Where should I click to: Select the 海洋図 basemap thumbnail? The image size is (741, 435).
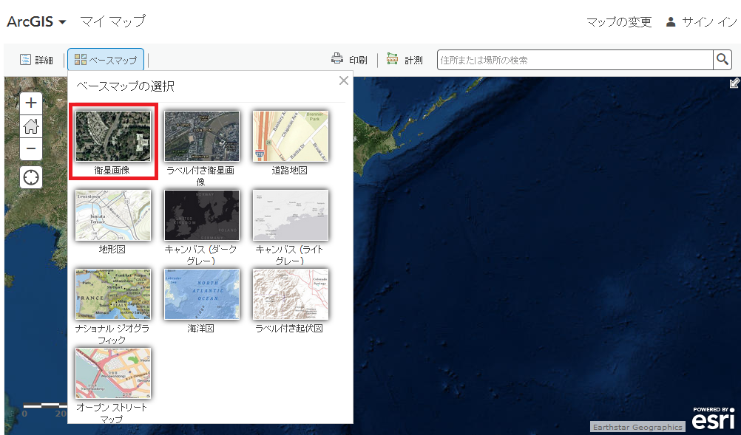point(202,295)
